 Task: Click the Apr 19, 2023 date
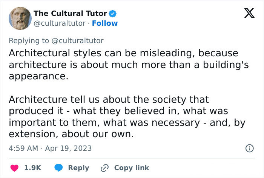pos(69,148)
